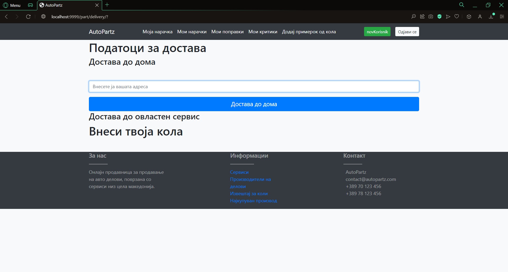Viewport: 508px width, 272px height.
Task: Click the zoom-out magnifier icon in address bar
Action: tap(414, 17)
